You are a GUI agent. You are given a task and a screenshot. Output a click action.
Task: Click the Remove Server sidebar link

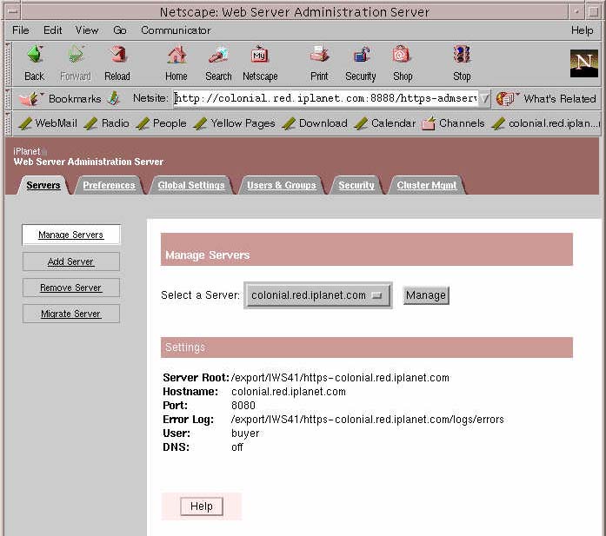pos(70,288)
